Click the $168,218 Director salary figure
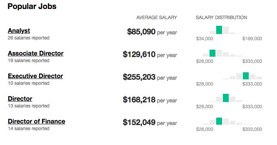 click(x=139, y=100)
